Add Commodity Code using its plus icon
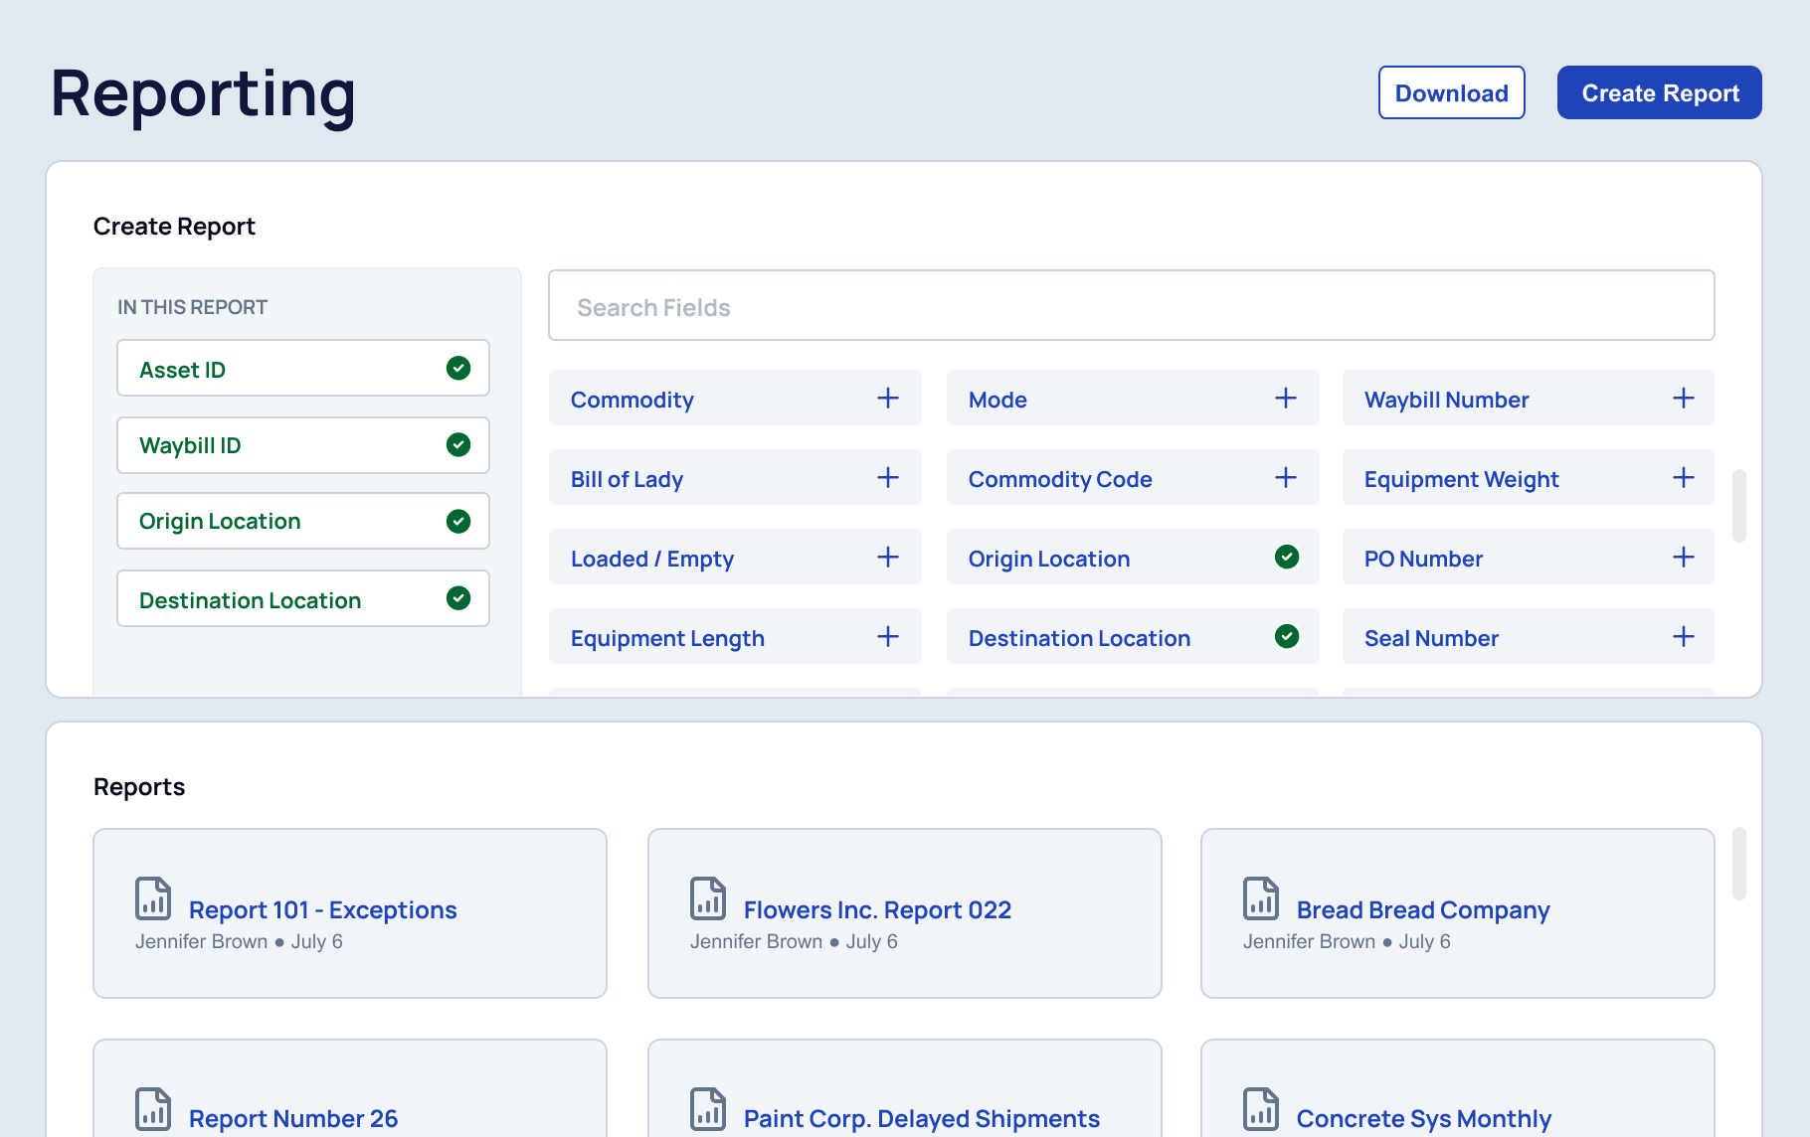The width and height of the screenshot is (1810, 1137). point(1286,478)
